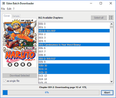Select chapter '013: 13'

[x=74, y=76]
